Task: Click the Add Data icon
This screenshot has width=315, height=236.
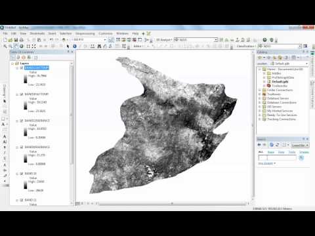Action: pos(64,40)
